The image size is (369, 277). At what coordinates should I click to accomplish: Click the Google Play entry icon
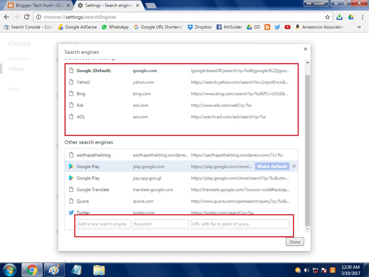pyautogui.click(x=71, y=166)
